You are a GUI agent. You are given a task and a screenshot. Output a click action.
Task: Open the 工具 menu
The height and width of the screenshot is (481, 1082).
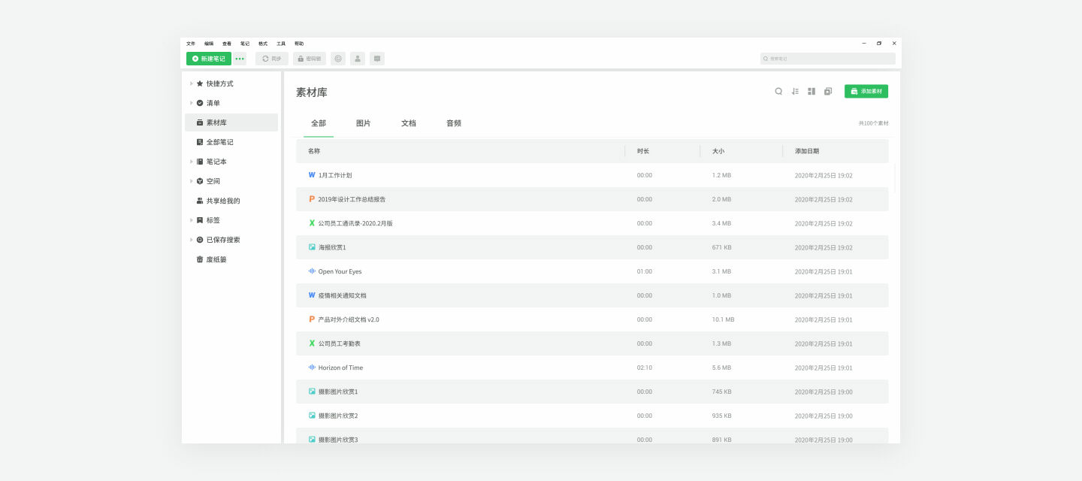coord(281,44)
